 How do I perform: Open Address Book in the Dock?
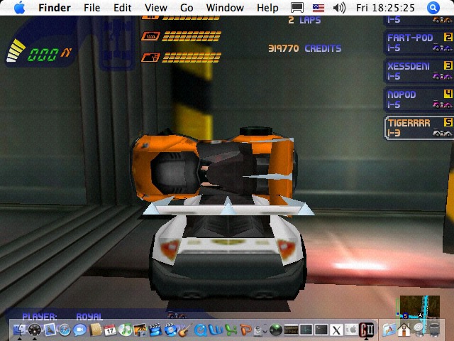pos(95,330)
